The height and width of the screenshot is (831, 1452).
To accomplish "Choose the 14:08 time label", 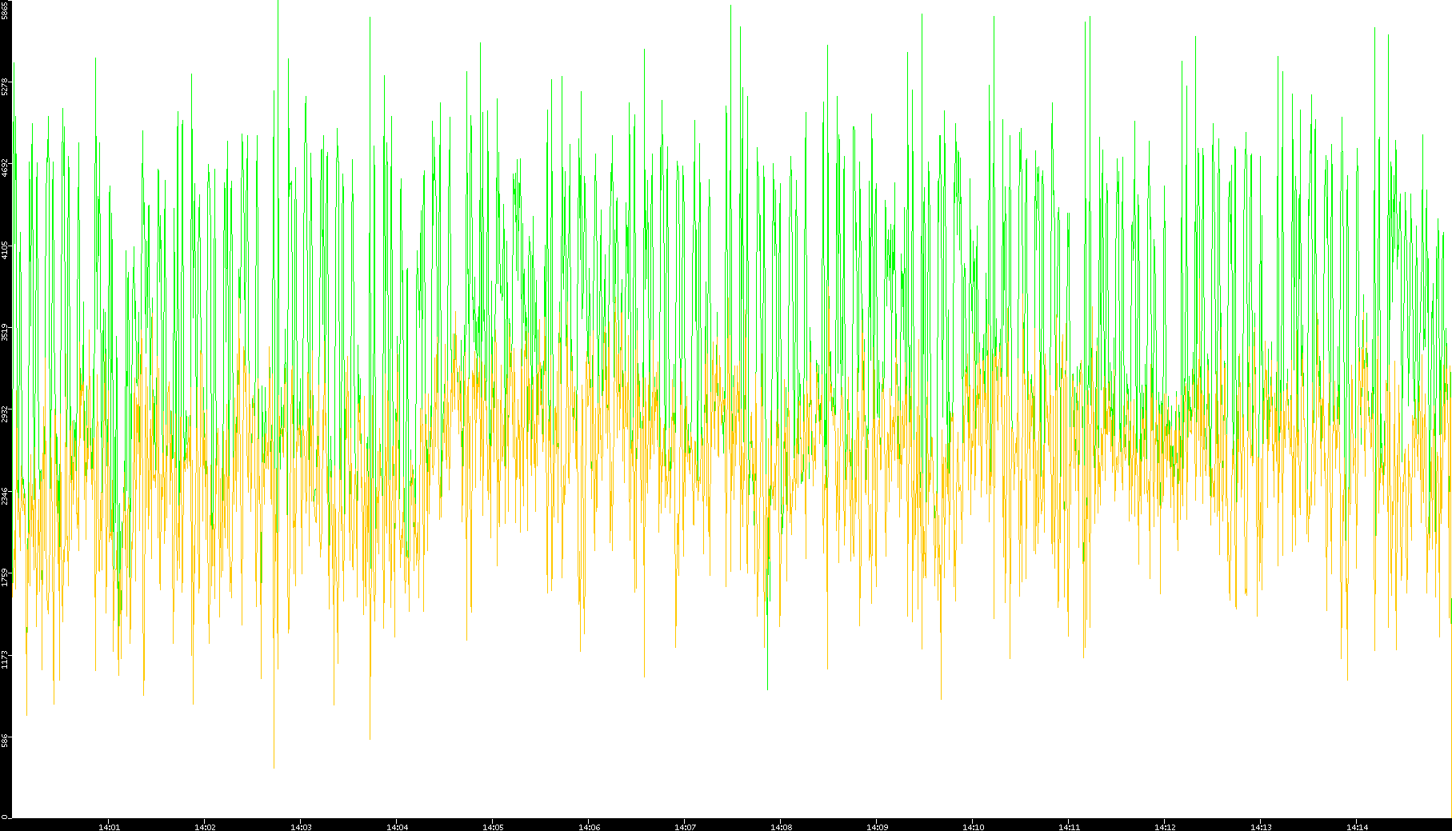I will click(781, 826).
